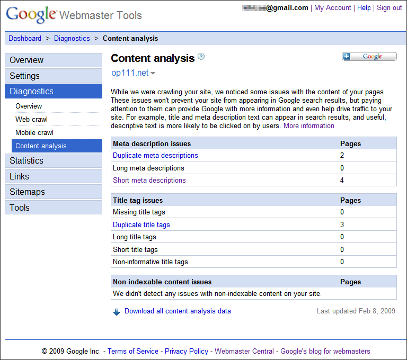Select Content analysis in sidebar
Viewport: 407px width, 360px height.
click(x=57, y=146)
